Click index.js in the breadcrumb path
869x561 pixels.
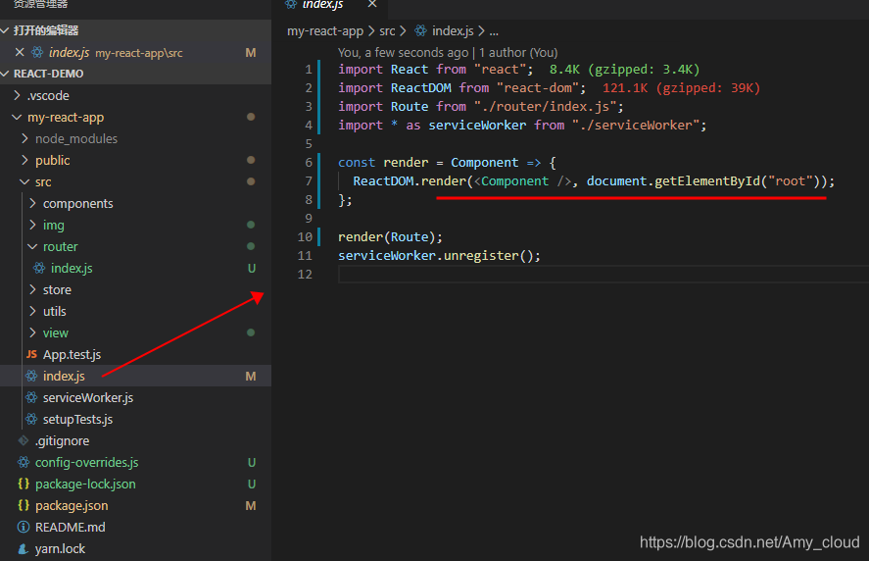point(453,31)
